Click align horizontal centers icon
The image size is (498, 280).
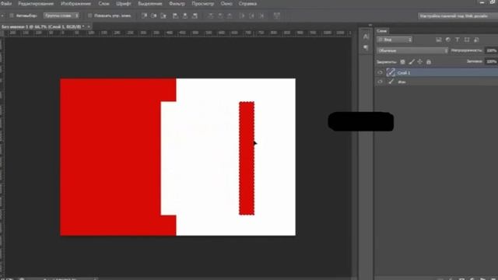tap(185, 16)
